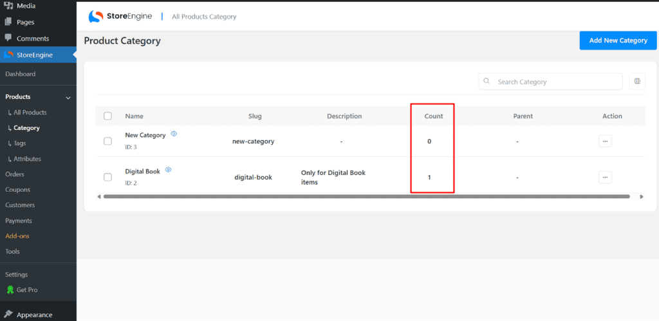Image resolution: width=659 pixels, height=321 pixels.
Task: Open the action menu for New Category
Action: click(x=605, y=141)
